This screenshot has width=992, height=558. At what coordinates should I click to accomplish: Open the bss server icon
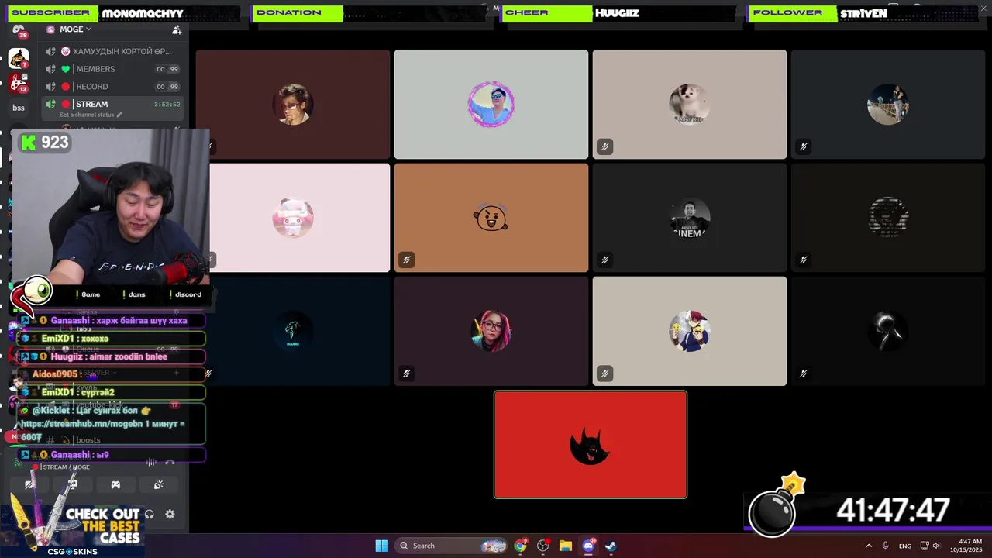19,108
